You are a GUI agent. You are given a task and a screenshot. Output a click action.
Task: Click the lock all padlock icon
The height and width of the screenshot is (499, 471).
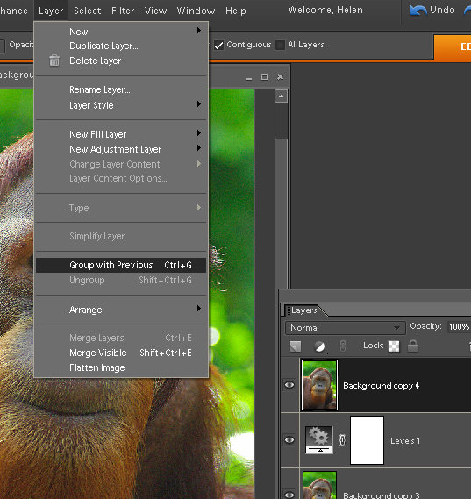pyautogui.click(x=413, y=346)
